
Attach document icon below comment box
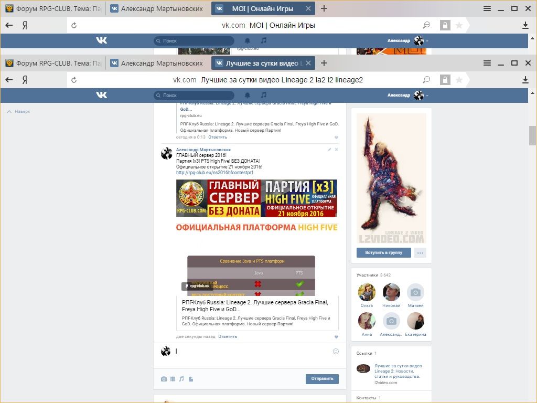(191, 379)
